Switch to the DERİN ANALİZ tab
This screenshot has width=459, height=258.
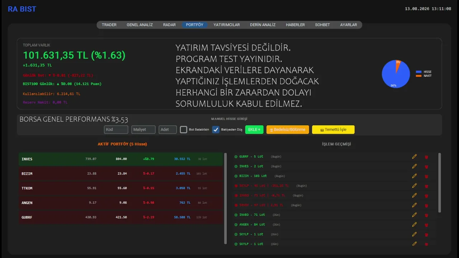tap(263, 25)
